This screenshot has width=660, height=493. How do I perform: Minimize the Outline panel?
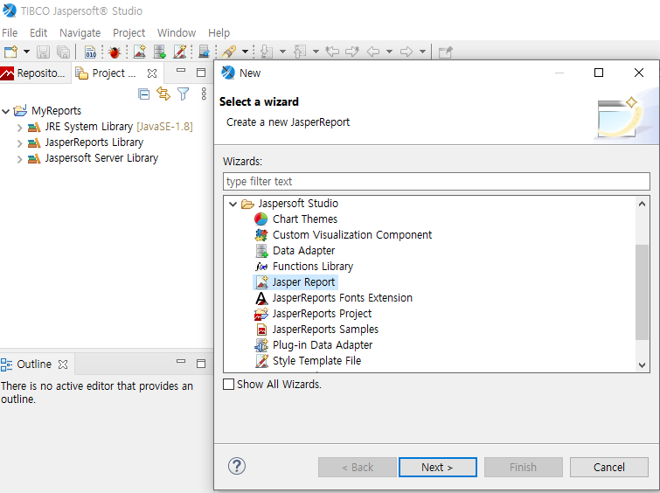pos(181,361)
